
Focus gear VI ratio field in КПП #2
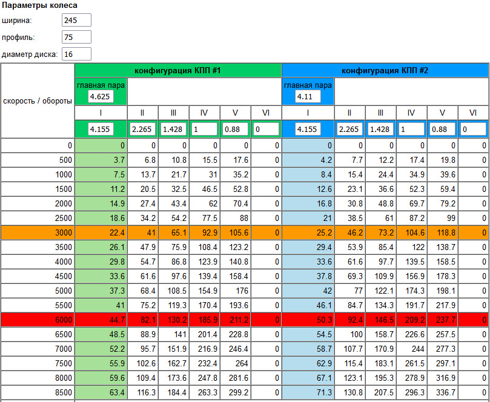tap(474, 129)
